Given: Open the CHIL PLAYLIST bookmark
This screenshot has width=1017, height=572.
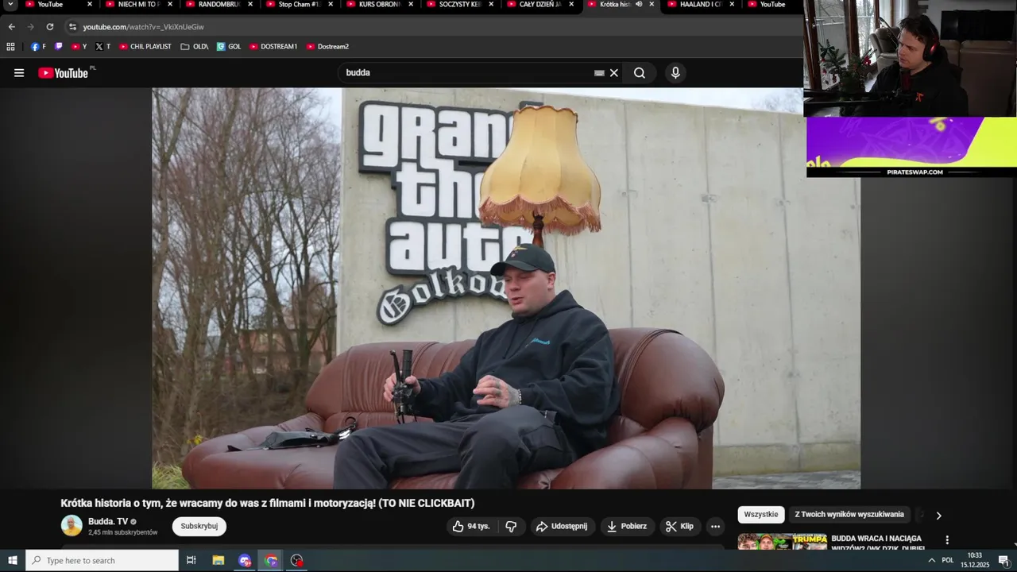Looking at the screenshot, I should point(145,47).
